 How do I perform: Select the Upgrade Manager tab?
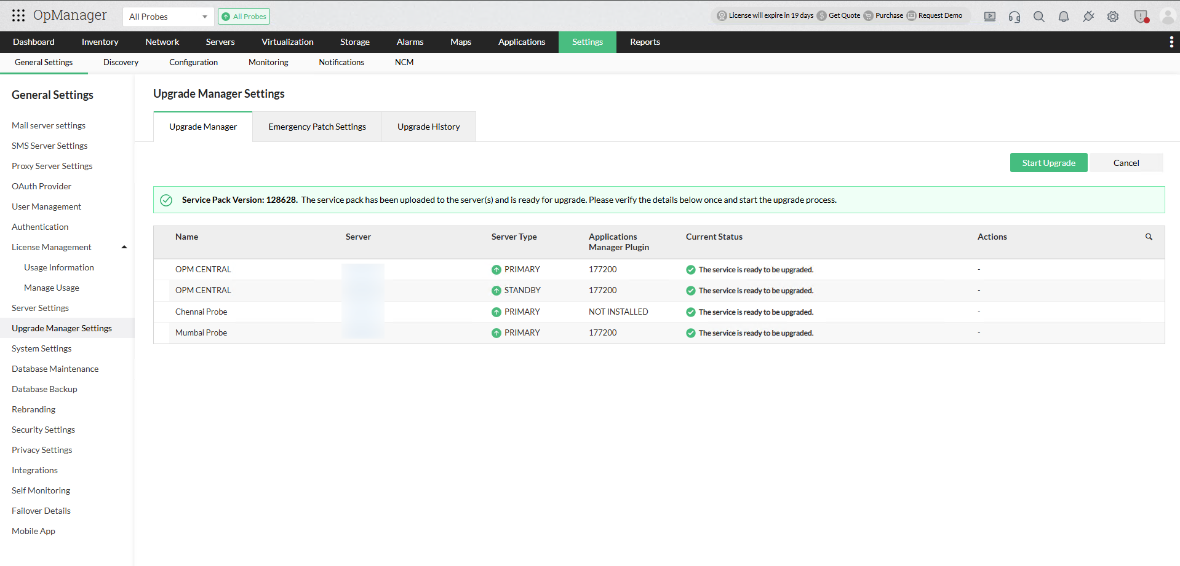click(x=203, y=127)
